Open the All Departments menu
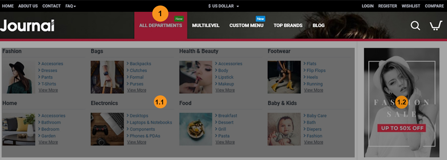This screenshot has width=447, height=160. [161, 25]
